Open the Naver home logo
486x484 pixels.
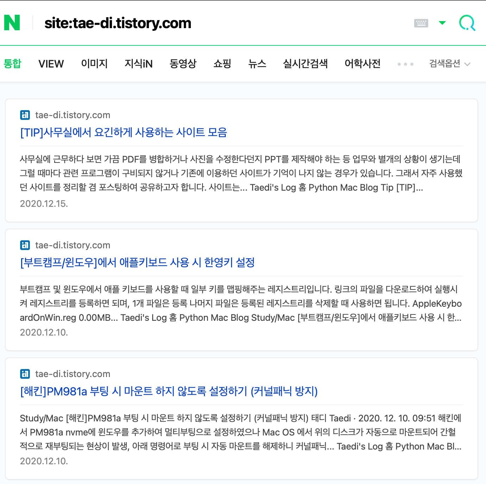[x=12, y=23]
